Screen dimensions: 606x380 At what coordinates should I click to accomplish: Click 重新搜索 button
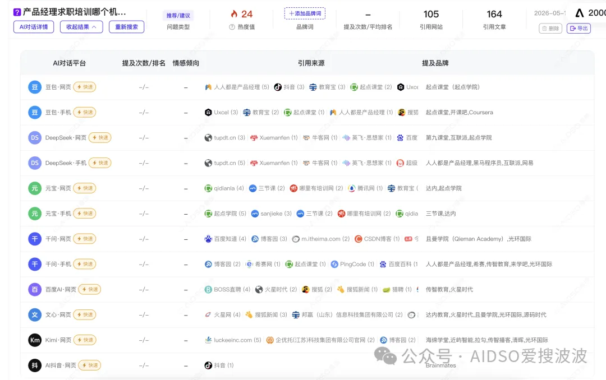point(126,27)
